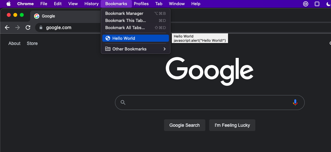Reload the page with refresh icon
Image resolution: width=331 pixels, height=152 pixels.
[28, 27]
